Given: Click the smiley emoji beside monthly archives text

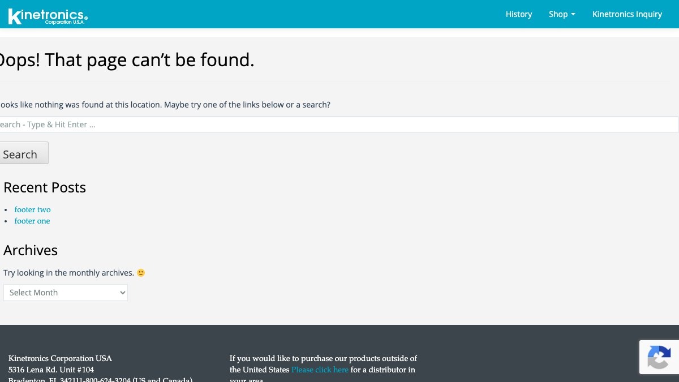Looking at the screenshot, I should coord(141,273).
